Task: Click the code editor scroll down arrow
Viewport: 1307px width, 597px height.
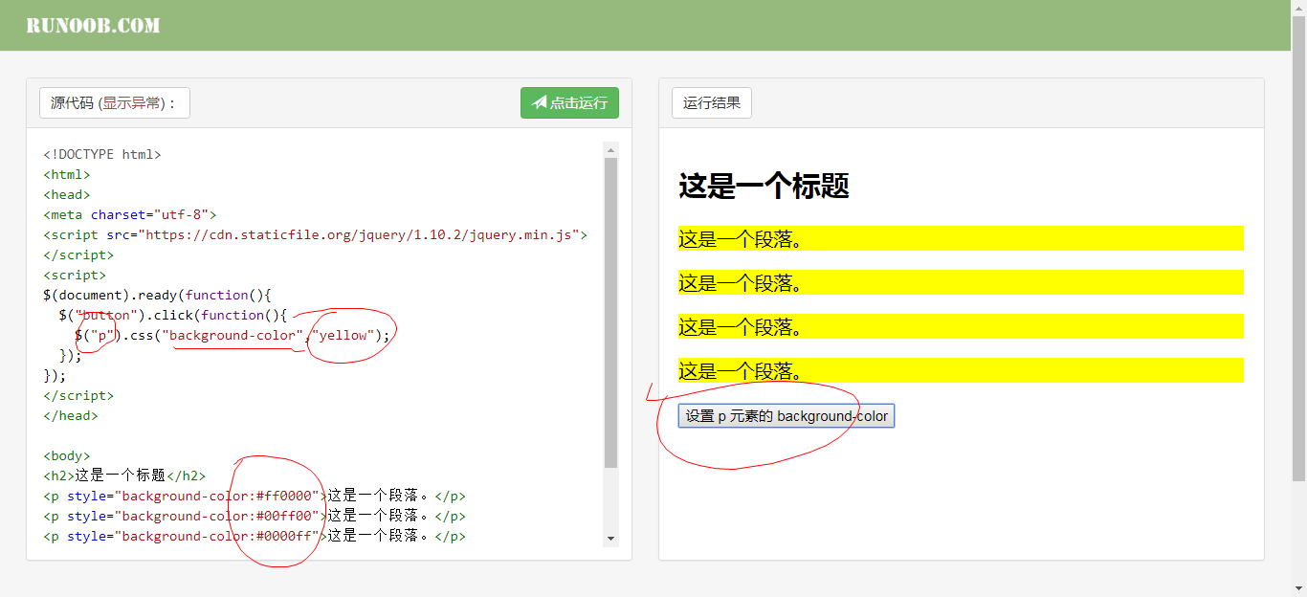Action: (611, 540)
